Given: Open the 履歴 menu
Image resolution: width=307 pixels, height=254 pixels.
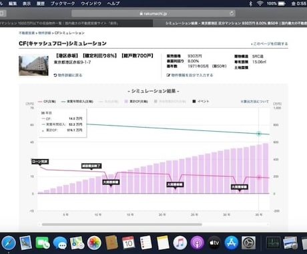Looking at the screenshot, I should click(x=41, y=3).
